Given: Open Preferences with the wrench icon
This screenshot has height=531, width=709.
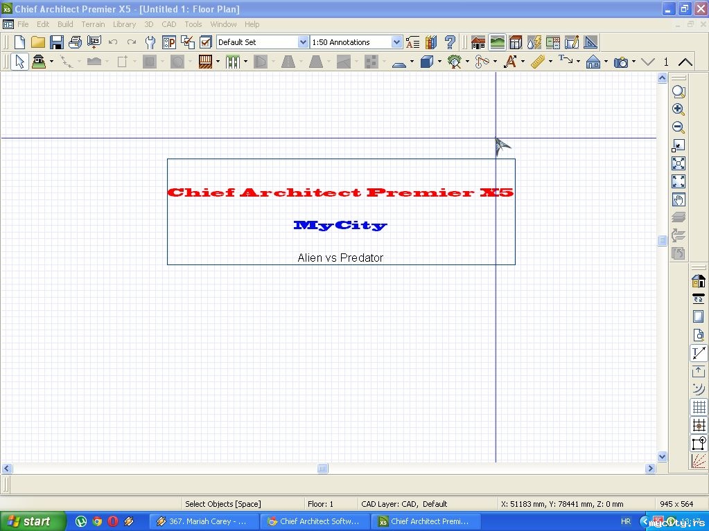Looking at the screenshot, I should (x=150, y=42).
